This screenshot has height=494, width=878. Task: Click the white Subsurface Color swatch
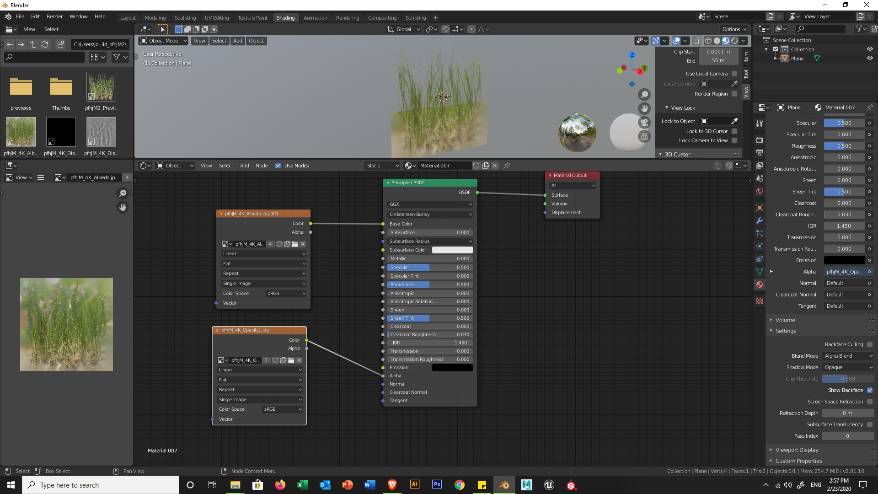point(452,250)
